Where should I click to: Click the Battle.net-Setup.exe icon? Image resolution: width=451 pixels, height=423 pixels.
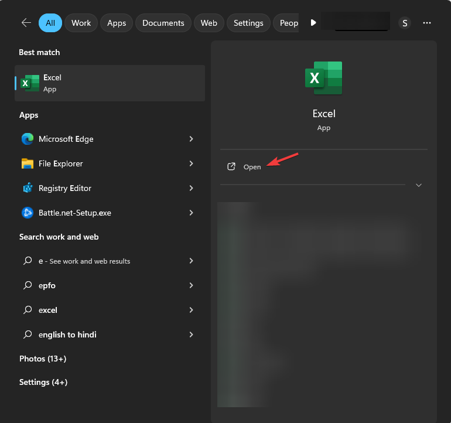coord(28,213)
